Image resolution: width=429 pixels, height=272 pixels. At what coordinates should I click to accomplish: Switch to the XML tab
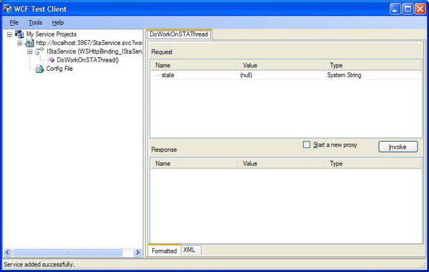coord(190,250)
